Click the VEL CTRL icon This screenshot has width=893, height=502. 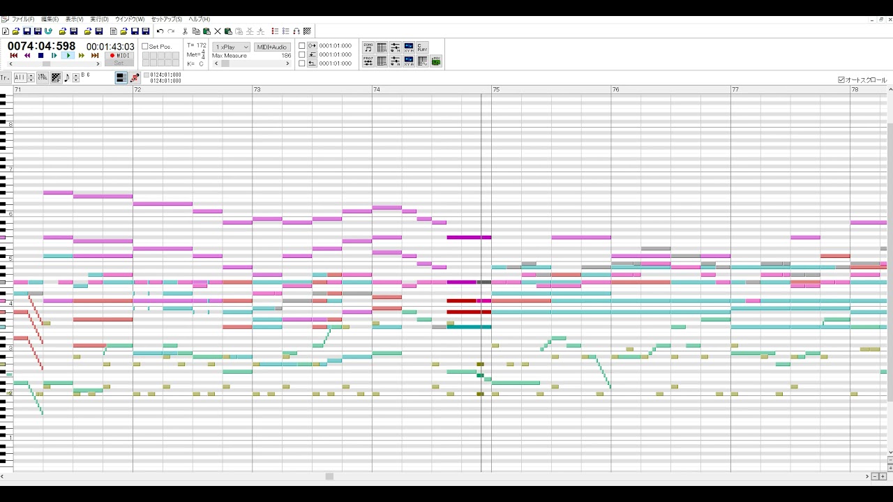(43, 77)
